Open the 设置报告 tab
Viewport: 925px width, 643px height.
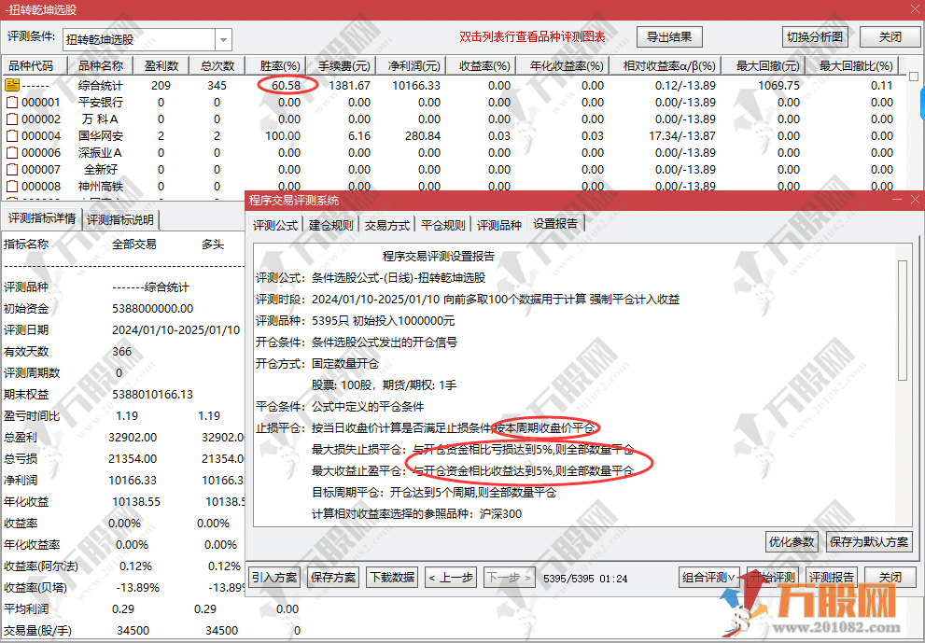pos(555,224)
